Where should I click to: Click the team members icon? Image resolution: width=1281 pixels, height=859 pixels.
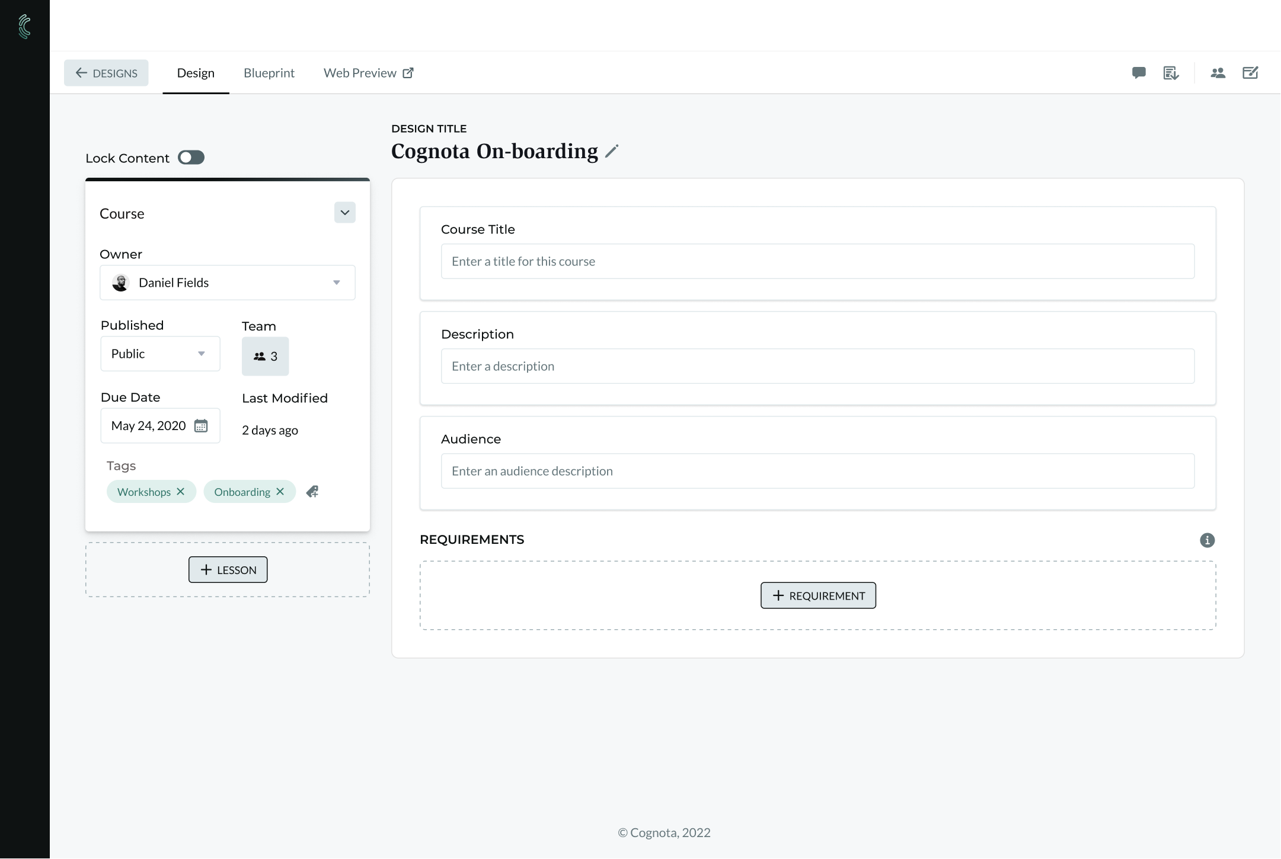pyautogui.click(x=1218, y=72)
